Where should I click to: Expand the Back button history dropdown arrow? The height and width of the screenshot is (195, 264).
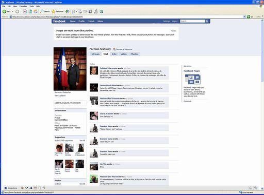(13, 11)
